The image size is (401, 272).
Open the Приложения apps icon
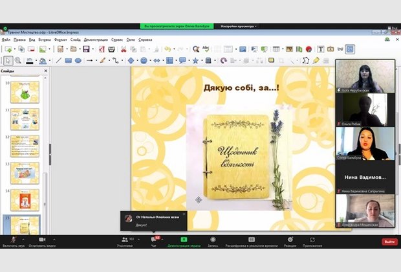coord(312,240)
